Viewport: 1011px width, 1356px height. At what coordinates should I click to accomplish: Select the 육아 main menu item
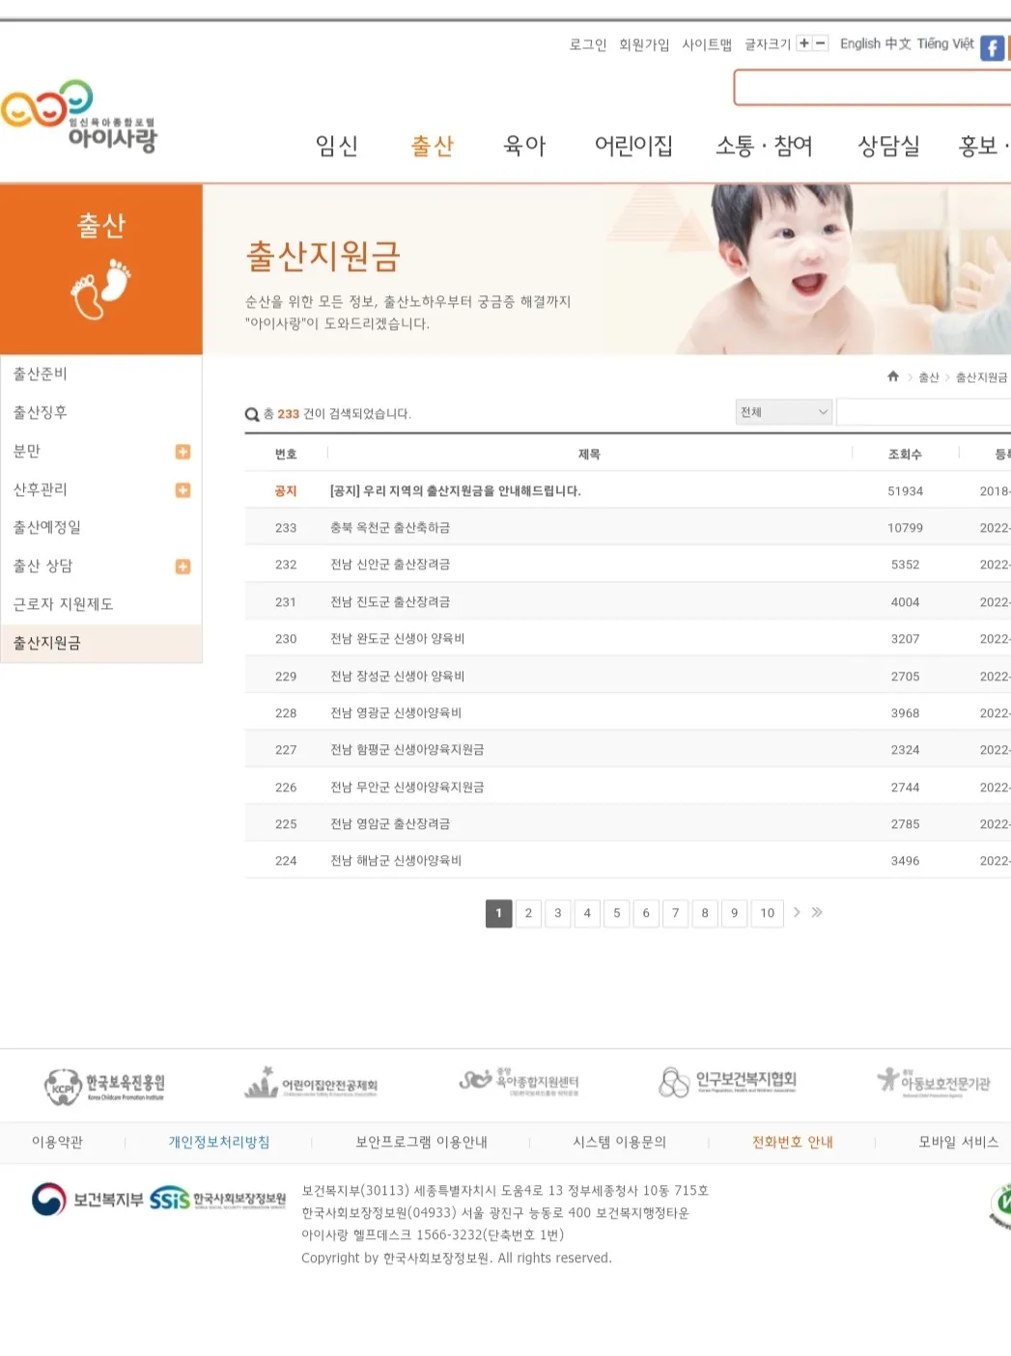pyautogui.click(x=524, y=146)
